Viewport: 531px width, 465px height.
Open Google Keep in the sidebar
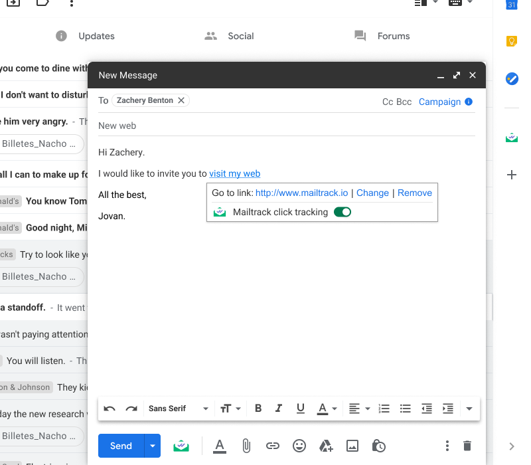511,41
